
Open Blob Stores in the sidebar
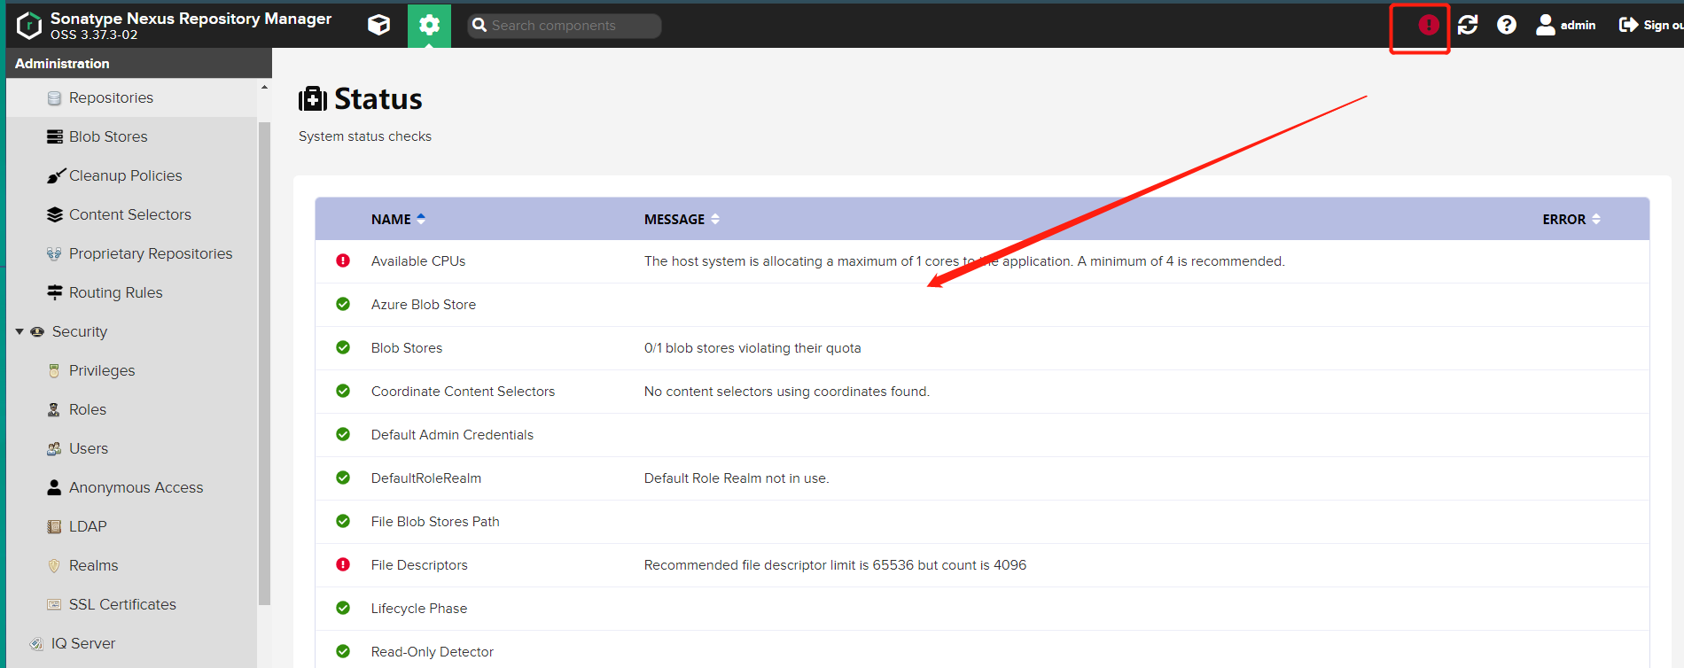pos(108,136)
